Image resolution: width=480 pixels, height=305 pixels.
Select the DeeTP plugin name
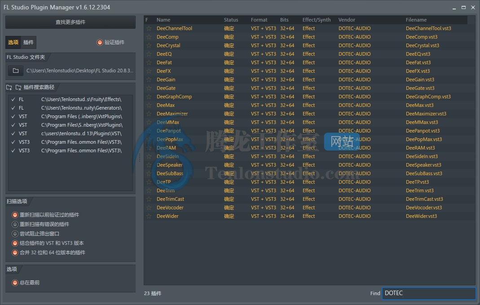164,182
